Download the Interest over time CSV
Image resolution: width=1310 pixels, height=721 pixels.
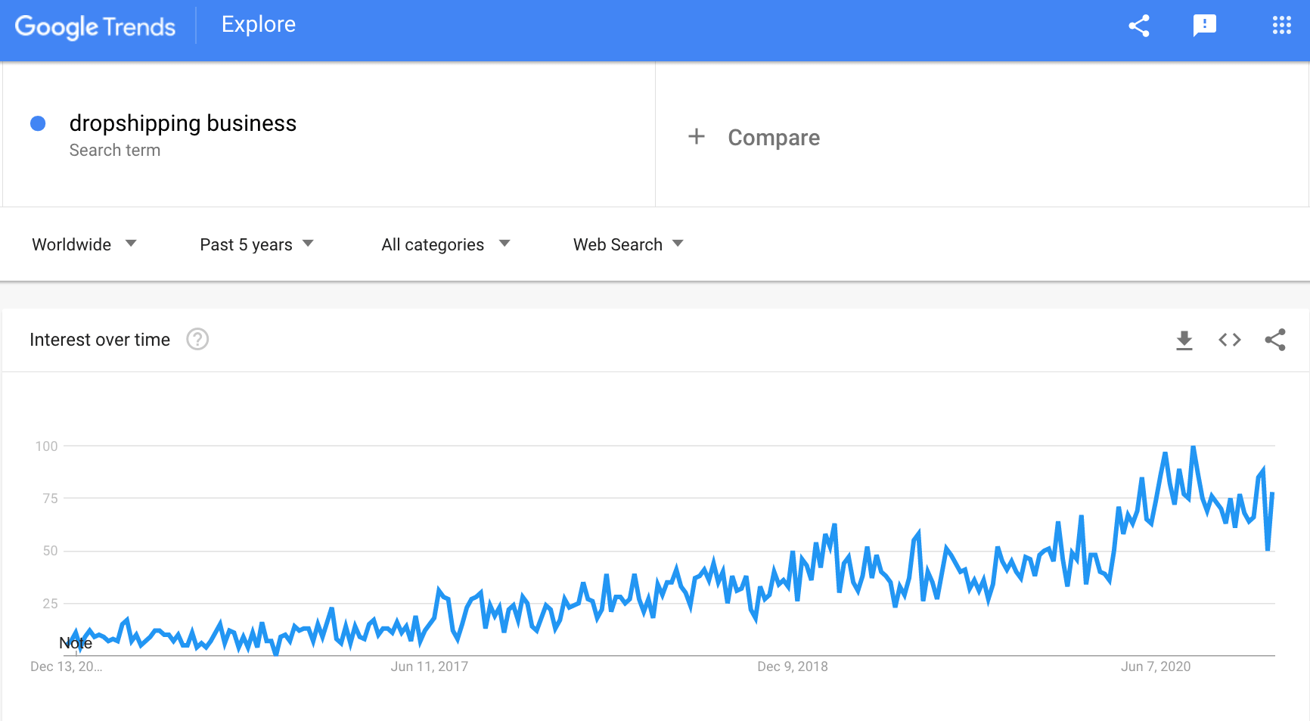coord(1184,340)
